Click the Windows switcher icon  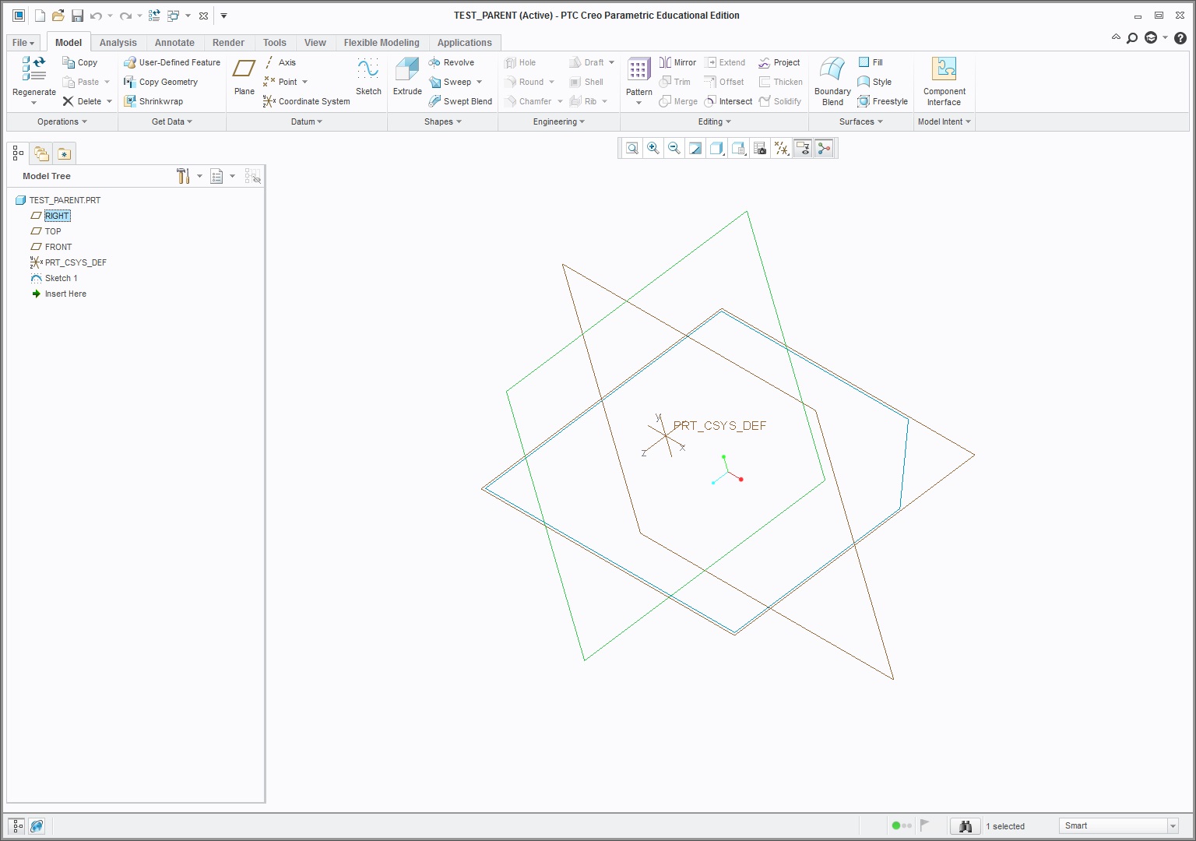point(173,16)
